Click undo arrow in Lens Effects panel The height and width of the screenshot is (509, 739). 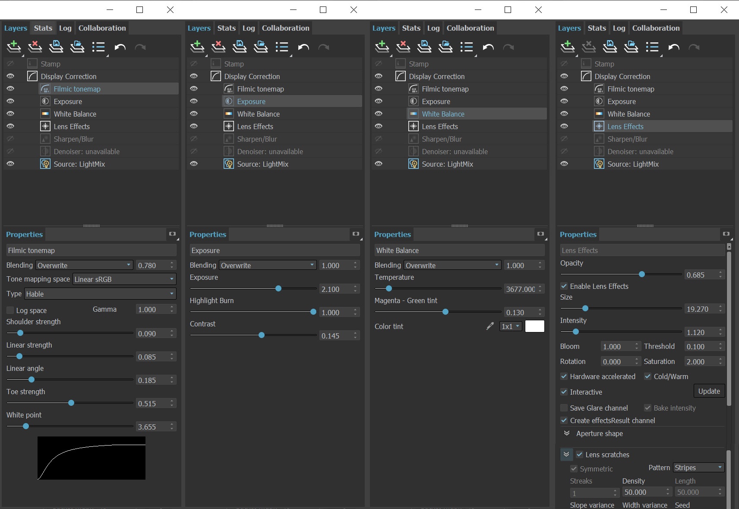click(674, 47)
